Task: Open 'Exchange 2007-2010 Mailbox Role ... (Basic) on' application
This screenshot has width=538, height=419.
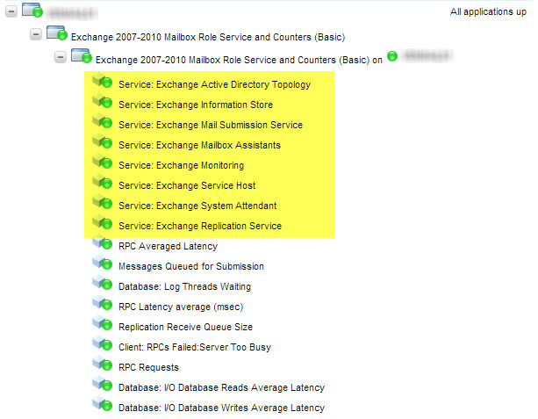Action: (x=239, y=60)
